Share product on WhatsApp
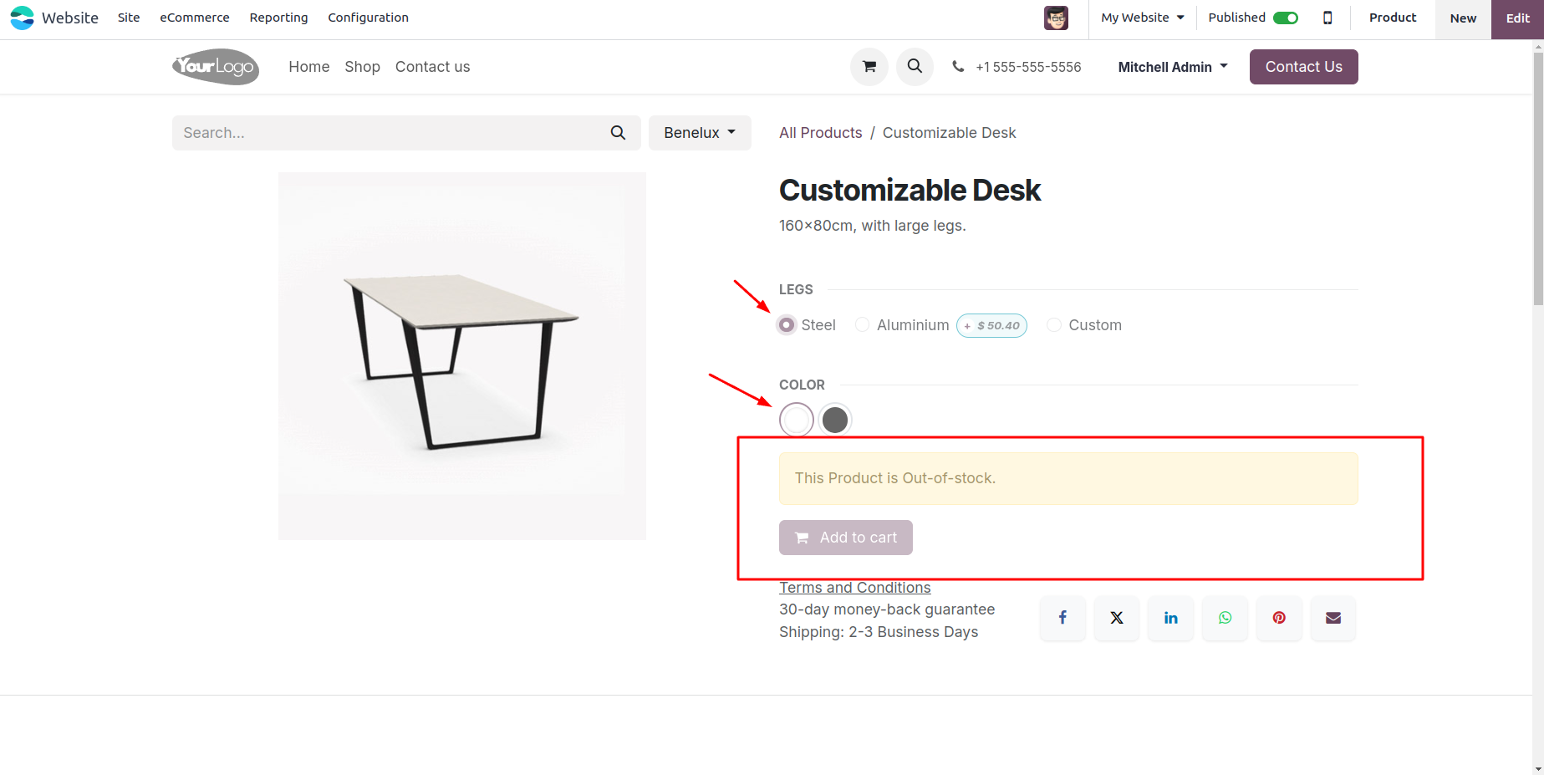Viewport: 1544px width, 775px height. (1225, 618)
